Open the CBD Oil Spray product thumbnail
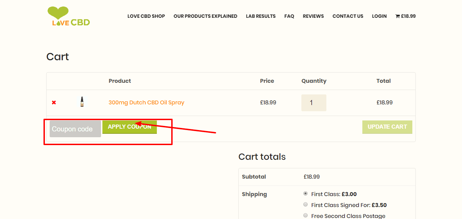This screenshot has height=219, width=462. click(x=82, y=102)
